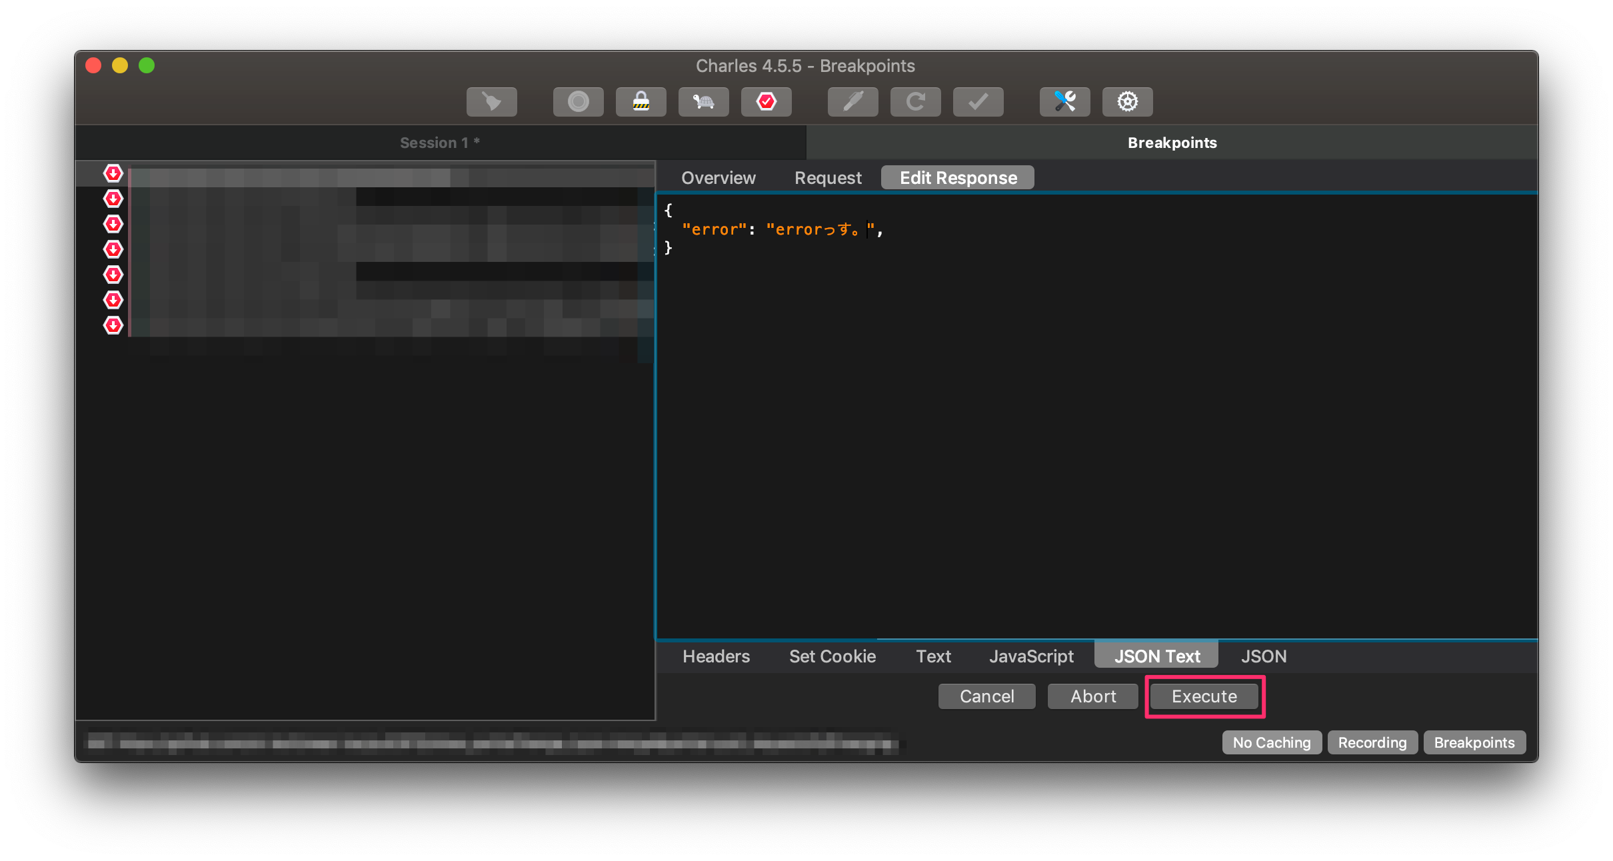This screenshot has height=861, width=1613.
Task: Minimize the window with the yellow button
Action: (x=120, y=65)
